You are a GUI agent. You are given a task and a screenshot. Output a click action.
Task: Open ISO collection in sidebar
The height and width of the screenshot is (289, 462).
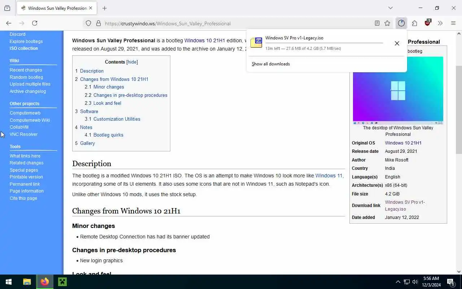[24, 48]
